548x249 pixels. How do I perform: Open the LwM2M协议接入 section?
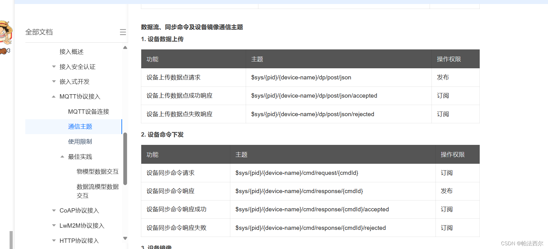[82, 226]
